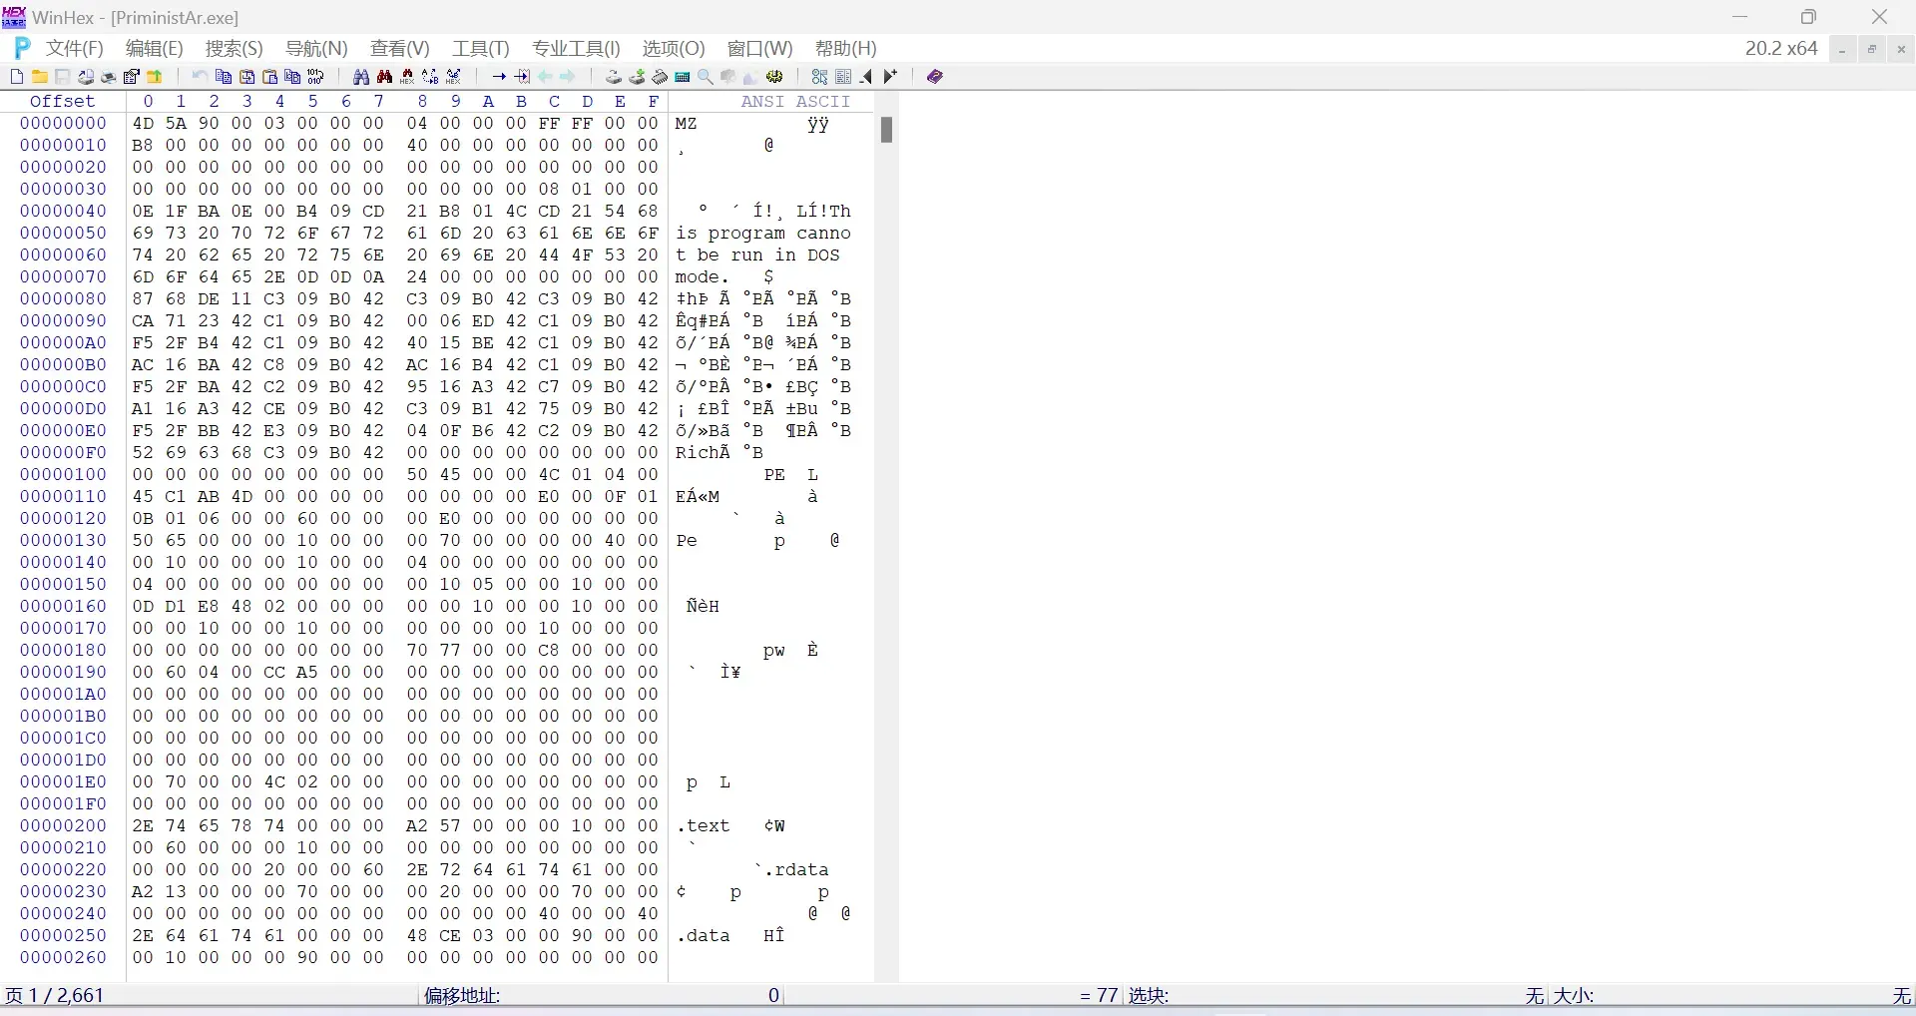Click the ANSI ASCII column header
Image resolution: width=1916 pixels, height=1016 pixels.
pos(795,101)
